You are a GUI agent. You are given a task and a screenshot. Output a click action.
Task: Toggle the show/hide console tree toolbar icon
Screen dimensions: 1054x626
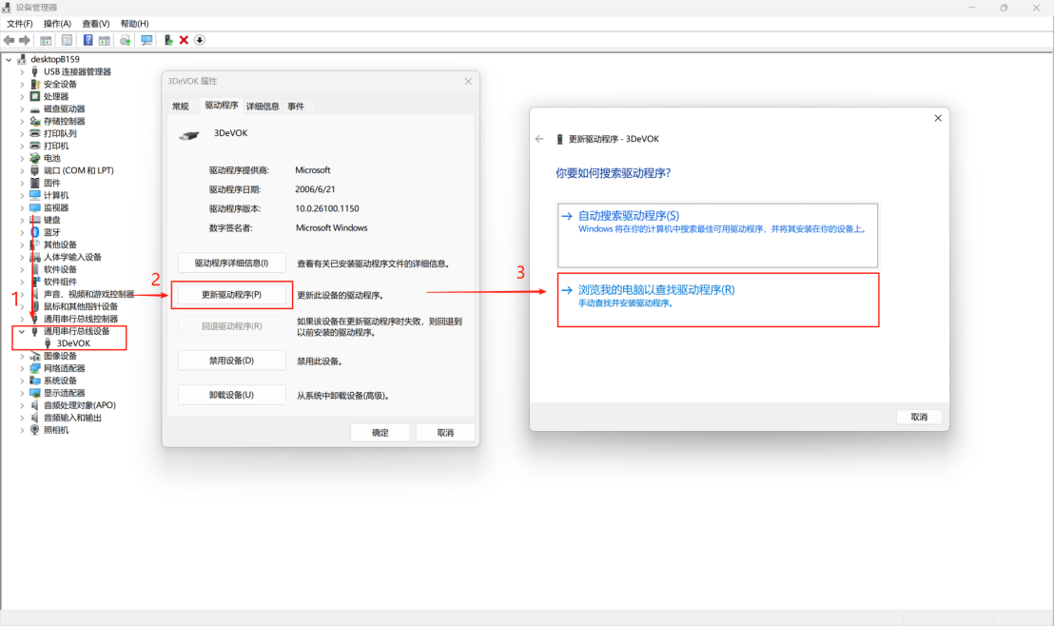(x=46, y=40)
